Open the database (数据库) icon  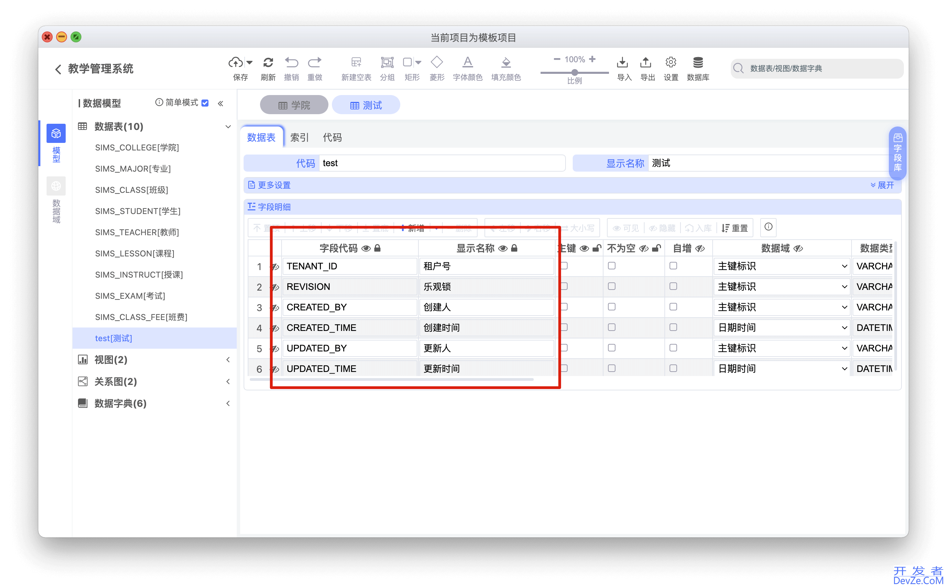(x=698, y=62)
